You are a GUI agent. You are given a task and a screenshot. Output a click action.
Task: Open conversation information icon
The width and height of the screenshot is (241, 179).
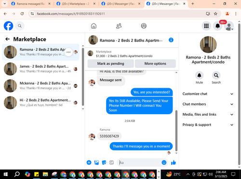(x=171, y=40)
